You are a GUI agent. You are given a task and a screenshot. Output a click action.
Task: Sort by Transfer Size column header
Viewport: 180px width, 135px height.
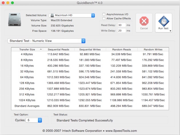[x=27, y=49]
